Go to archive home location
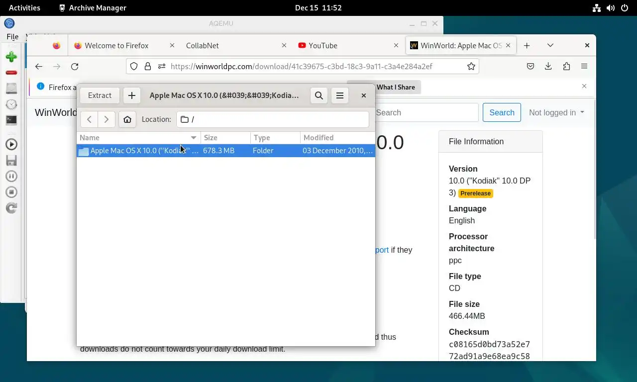 click(x=127, y=119)
